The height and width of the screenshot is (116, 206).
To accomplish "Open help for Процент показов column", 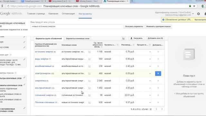I will 150,45.
